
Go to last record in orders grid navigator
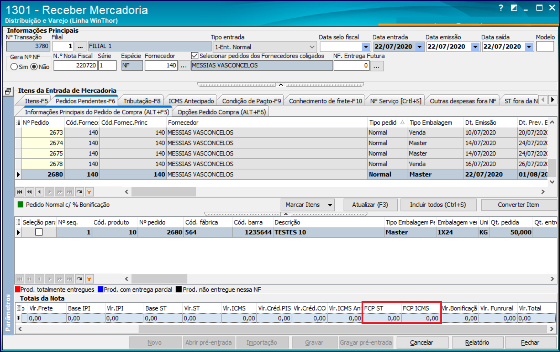coord(69,191)
